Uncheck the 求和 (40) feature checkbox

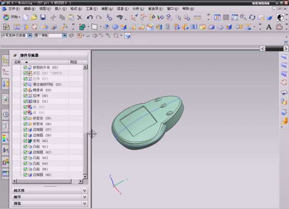[26, 141]
